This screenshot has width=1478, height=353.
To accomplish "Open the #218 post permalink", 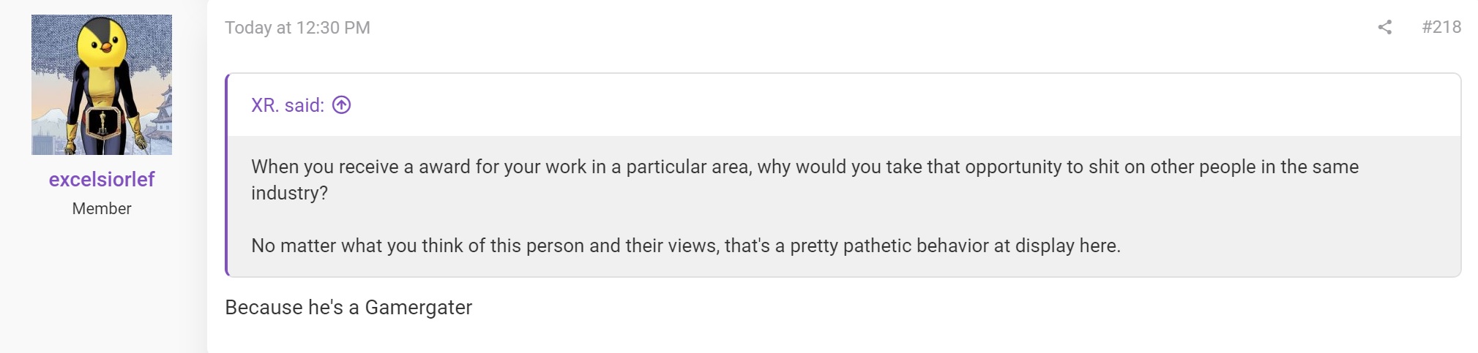I will coord(1441,27).
